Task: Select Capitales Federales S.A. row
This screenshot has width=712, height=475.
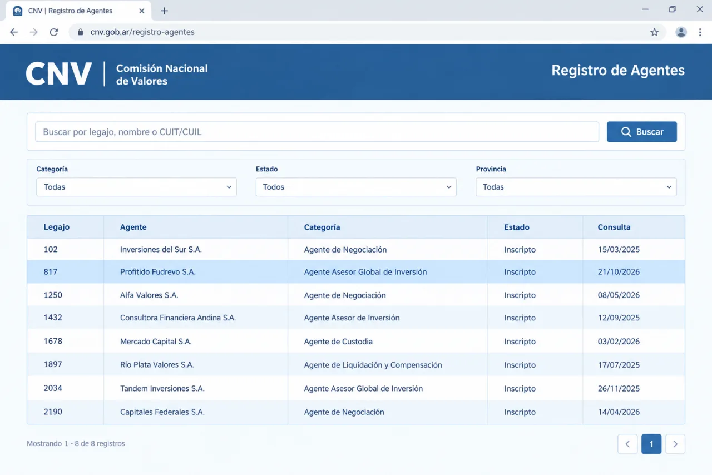Action: (356, 412)
